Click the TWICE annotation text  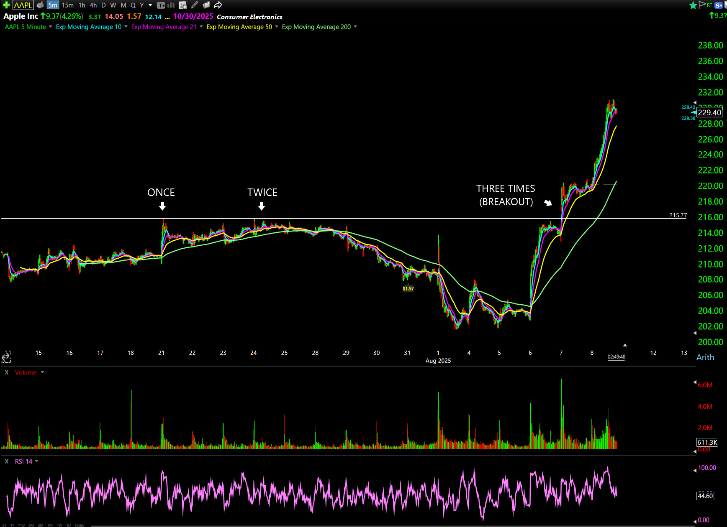point(262,192)
